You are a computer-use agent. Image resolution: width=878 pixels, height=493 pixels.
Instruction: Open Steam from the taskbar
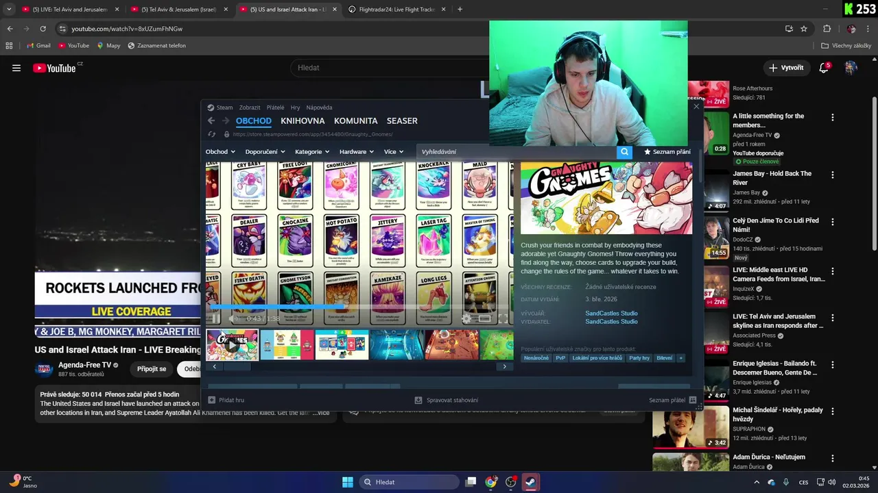[x=530, y=482]
